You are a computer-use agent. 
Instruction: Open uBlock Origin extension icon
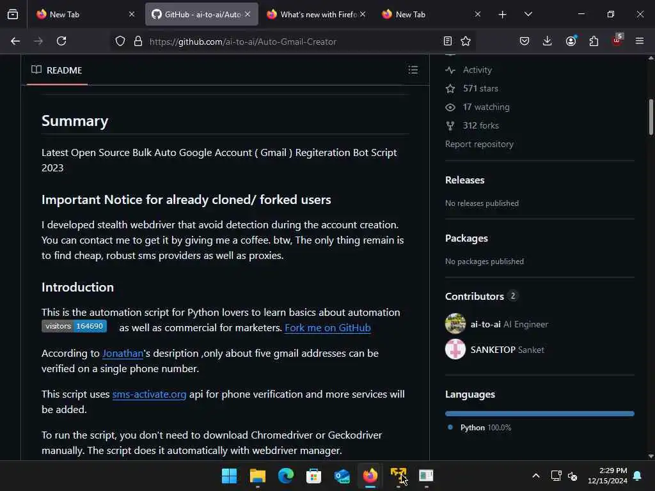tap(617, 40)
